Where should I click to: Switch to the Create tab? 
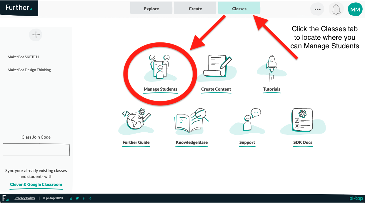(195, 9)
